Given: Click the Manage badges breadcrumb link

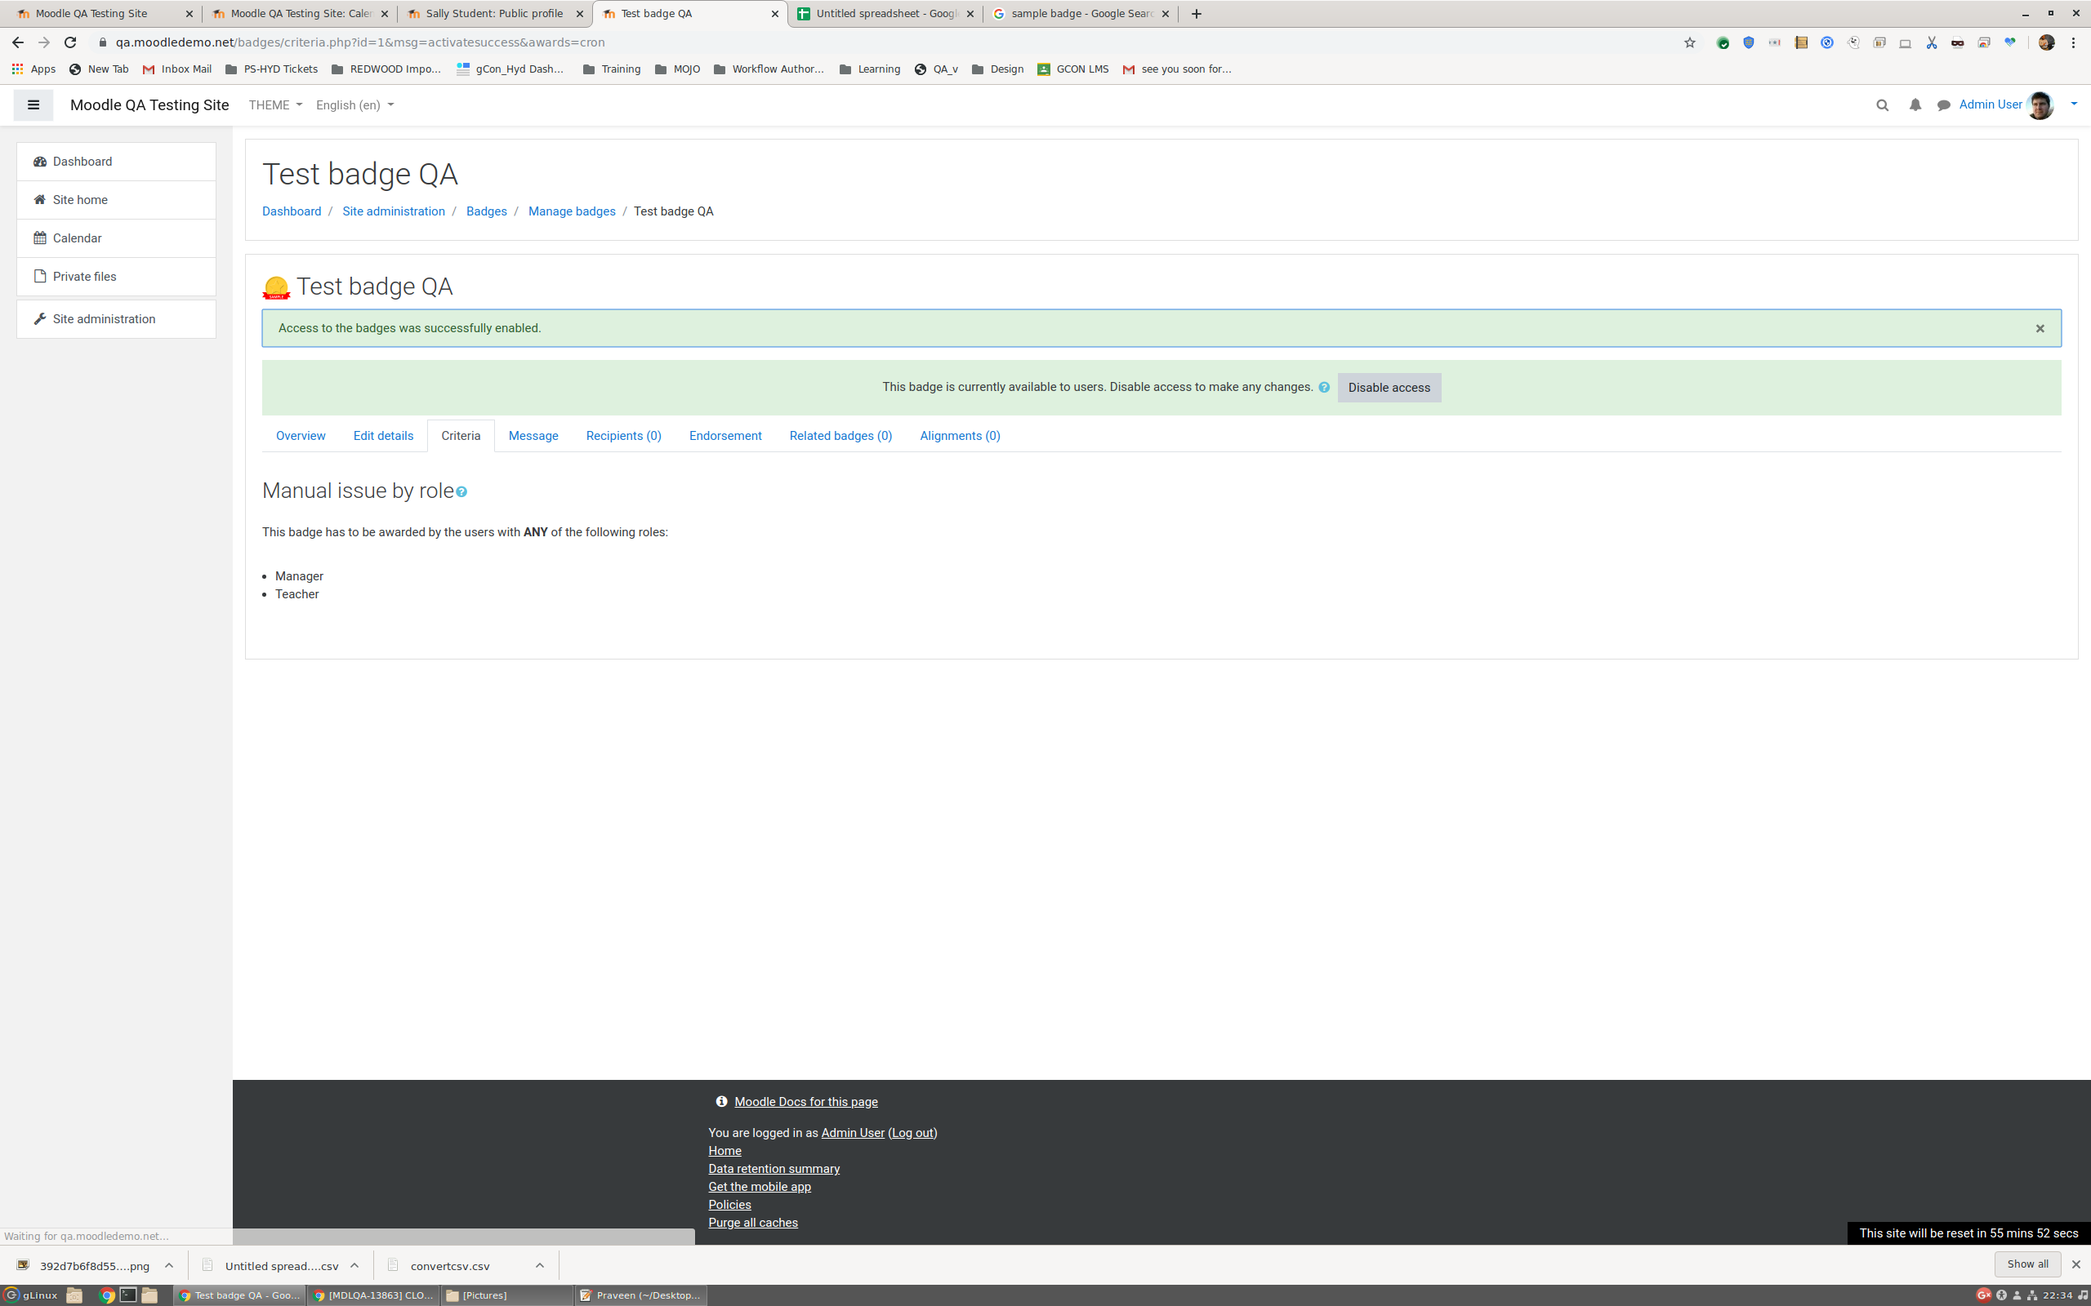Looking at the screenshot, I should tap(571, 211).
